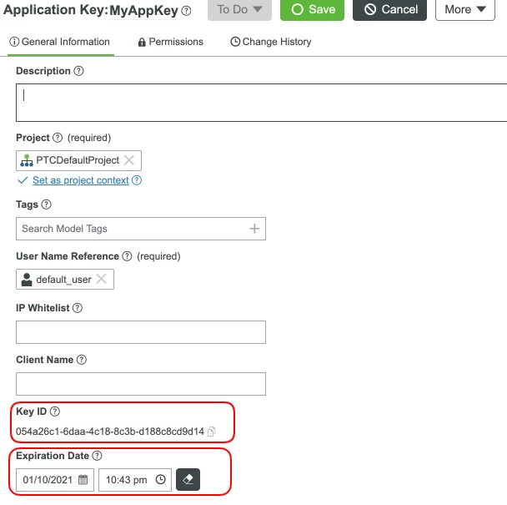Switch to Change History tab
The image size is (507, 505).
point(271,42)
